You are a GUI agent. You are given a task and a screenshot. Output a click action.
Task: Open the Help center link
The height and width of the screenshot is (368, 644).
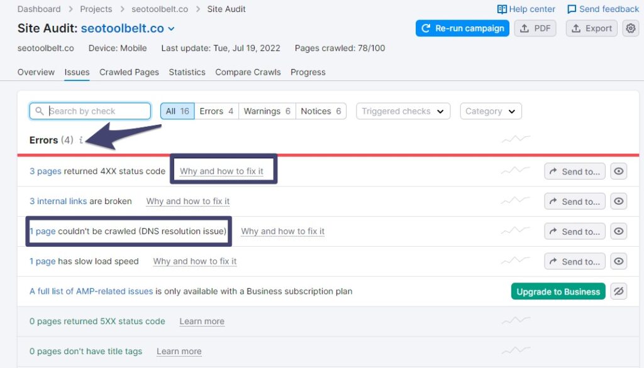click(x=526, y=9)
